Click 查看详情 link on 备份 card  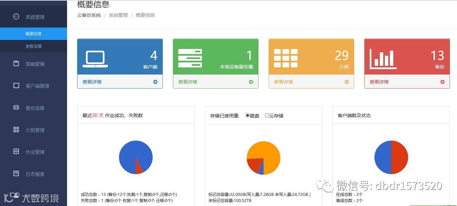click(x=379, y=82)
